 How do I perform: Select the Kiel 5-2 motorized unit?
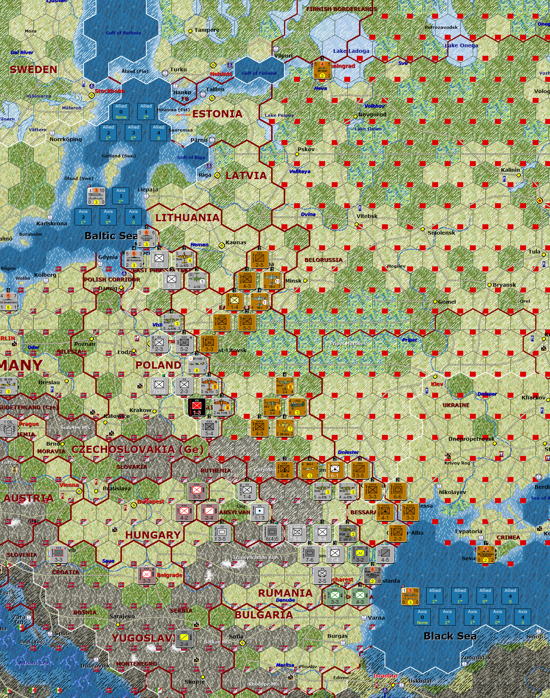click(184, 344)
